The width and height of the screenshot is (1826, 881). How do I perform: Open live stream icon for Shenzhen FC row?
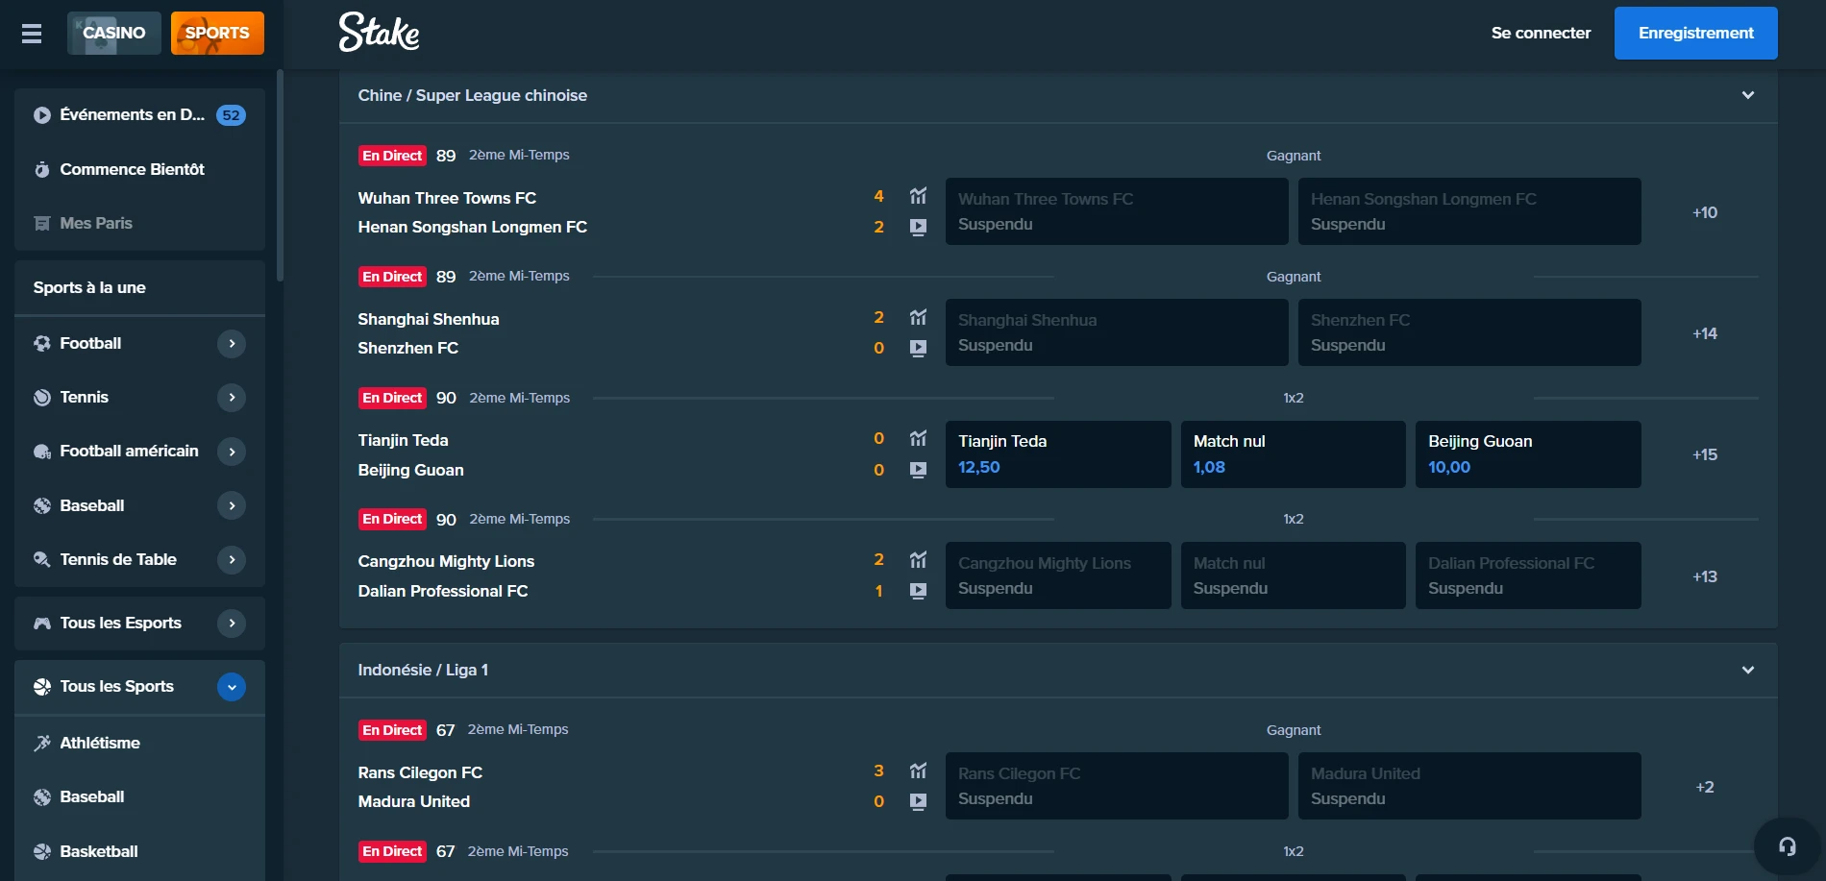click(918, 348)
